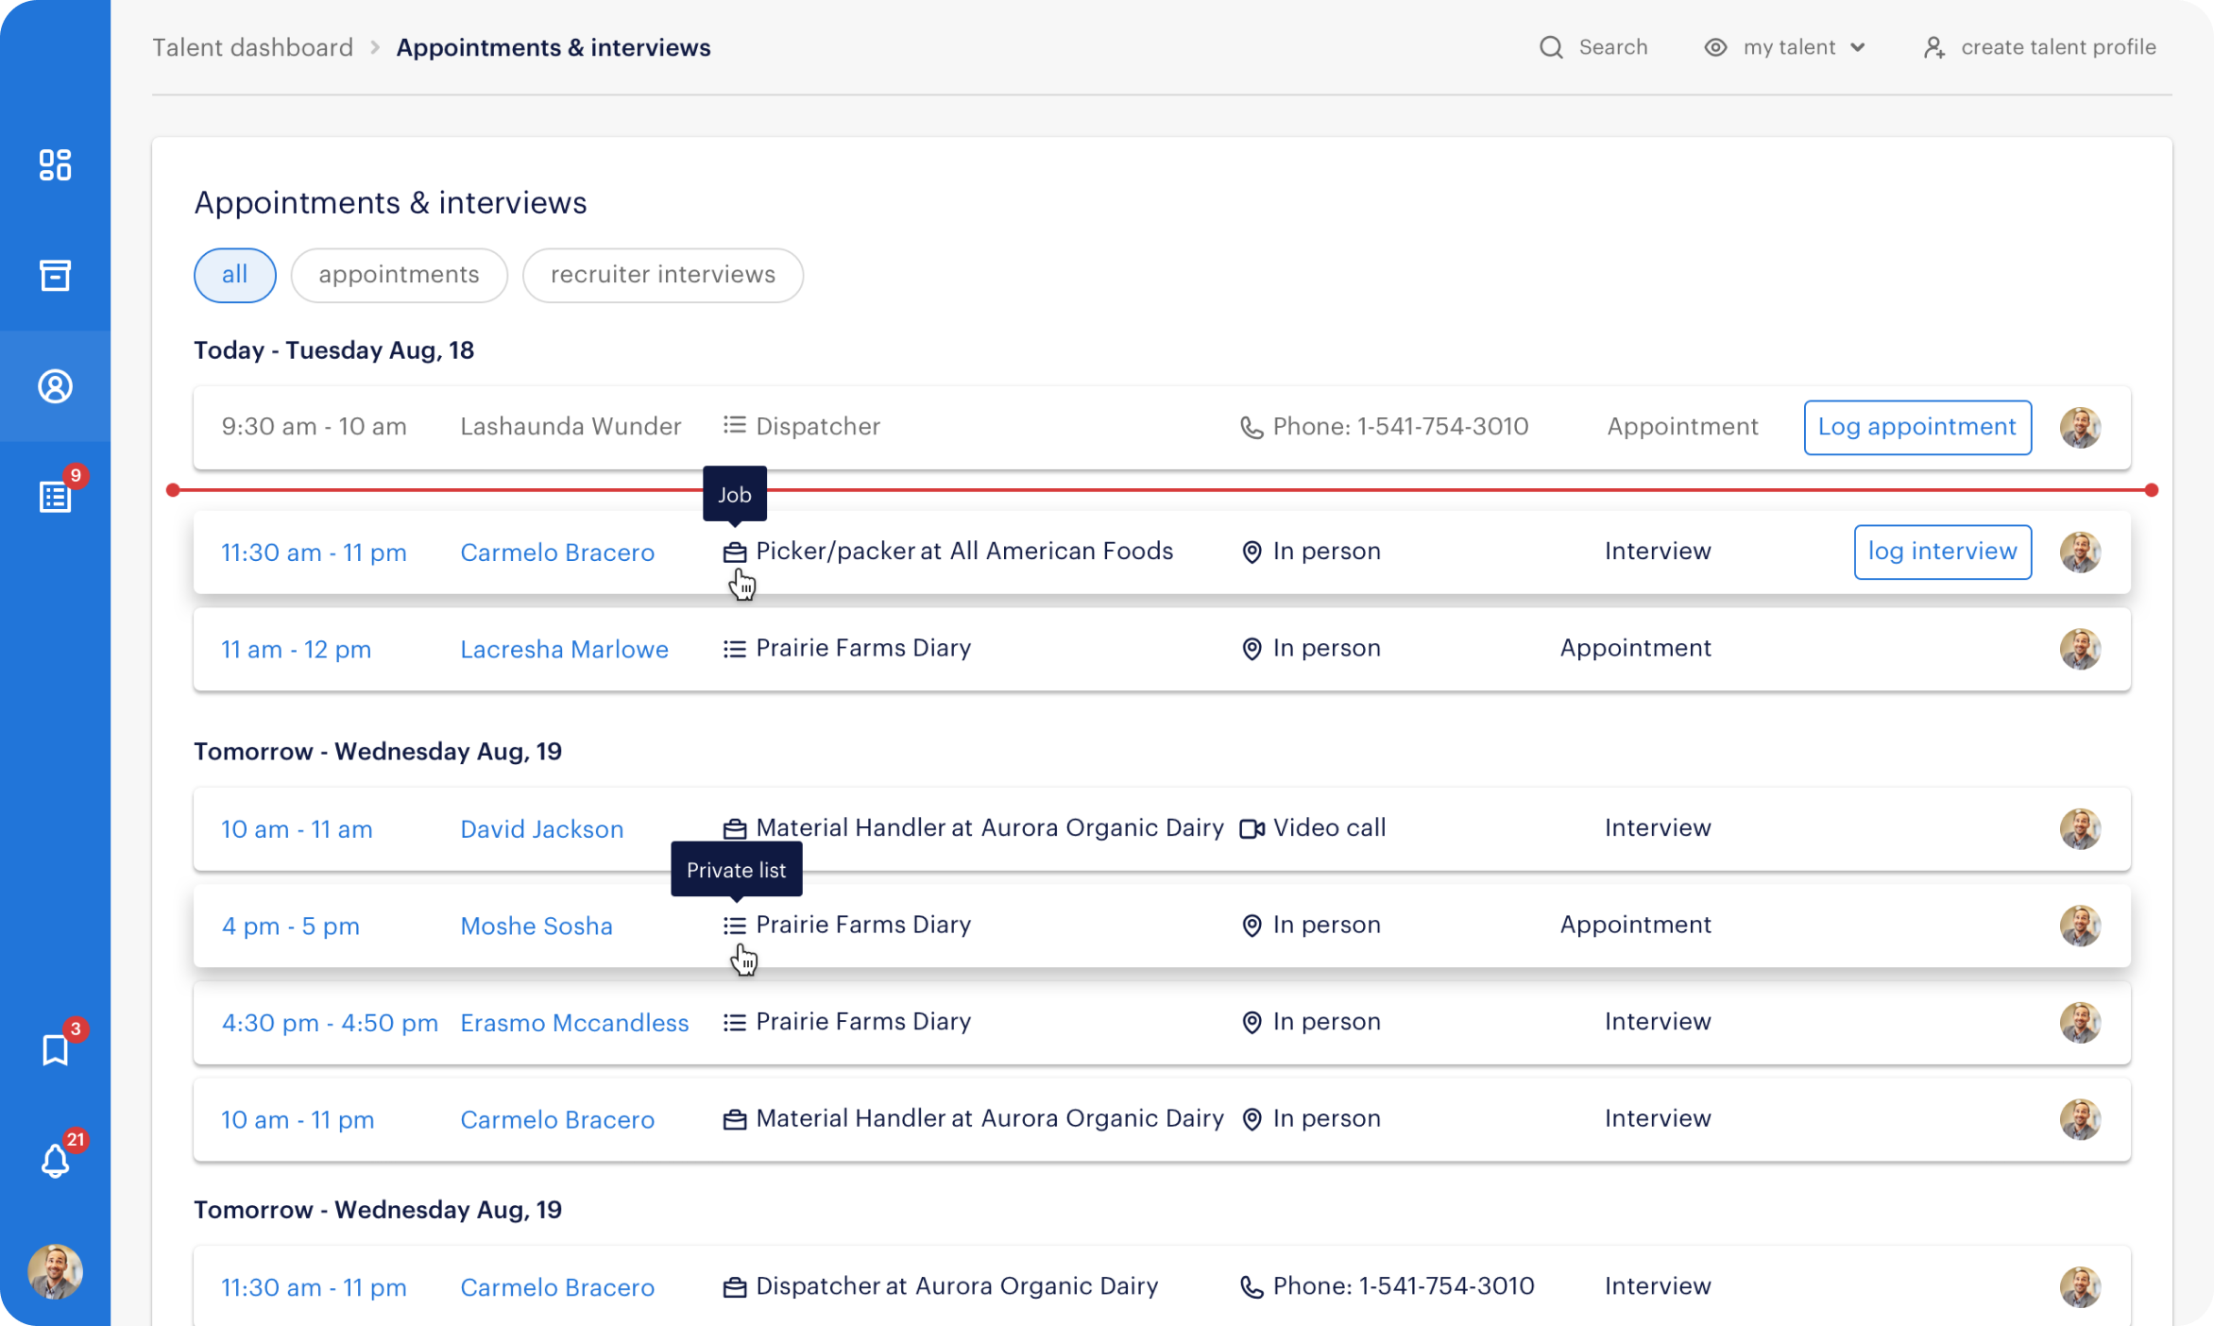Select 'recruiter interviews' filter tab

[662, 275]
